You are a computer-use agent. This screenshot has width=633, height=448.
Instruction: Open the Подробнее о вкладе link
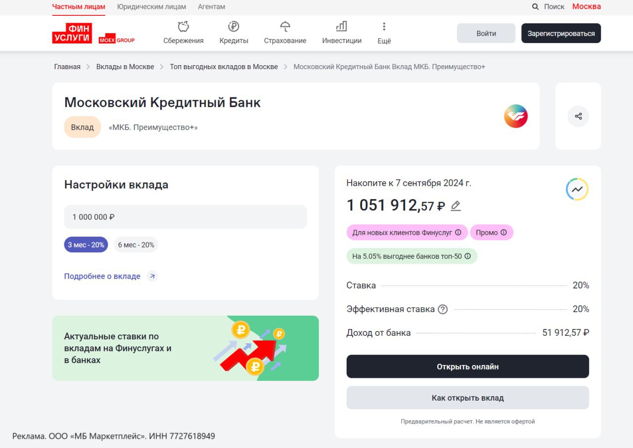pyautogui.click(x=102, y=277)
